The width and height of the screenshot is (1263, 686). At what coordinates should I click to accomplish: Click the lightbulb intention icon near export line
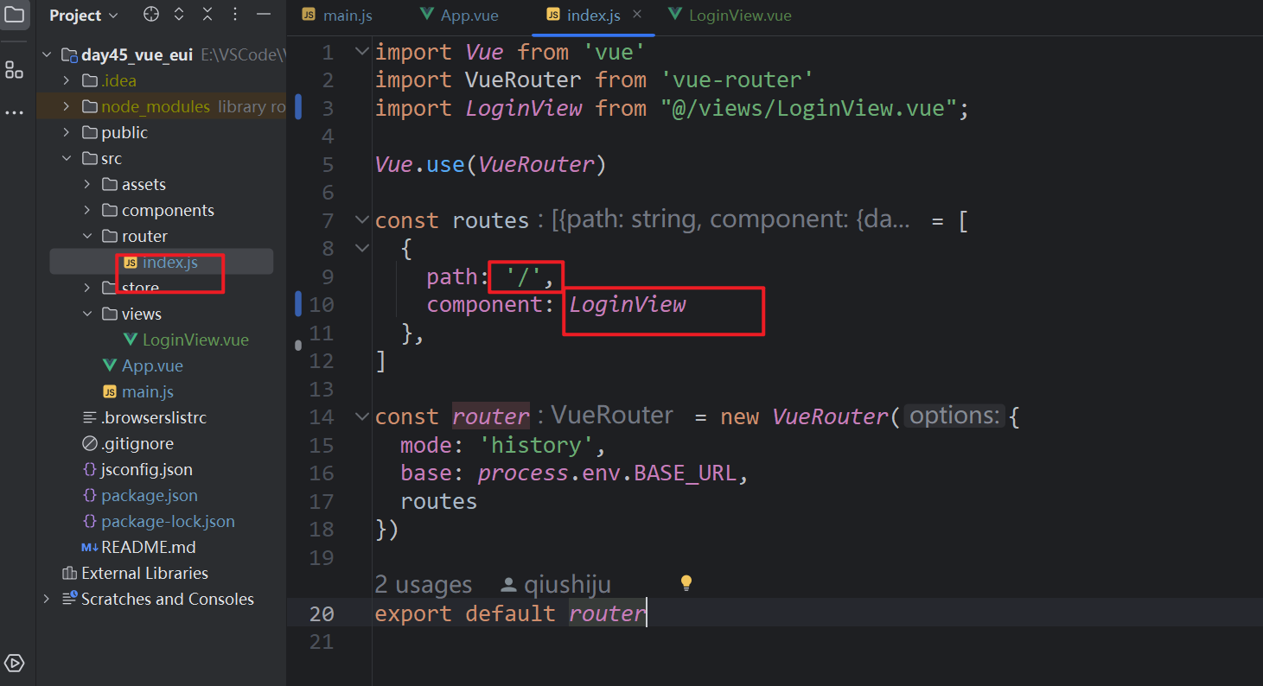686,583
